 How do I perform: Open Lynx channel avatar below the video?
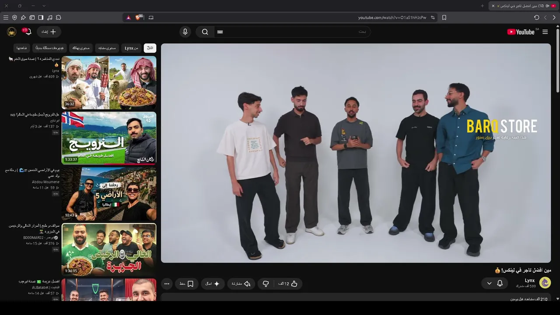(545, 283)
